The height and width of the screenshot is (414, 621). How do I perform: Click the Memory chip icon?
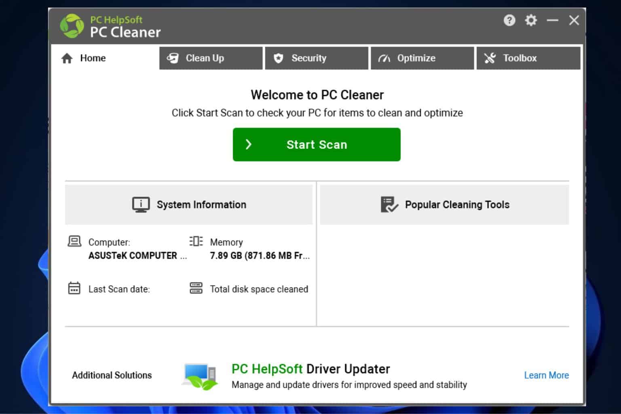tap(196, 241)
